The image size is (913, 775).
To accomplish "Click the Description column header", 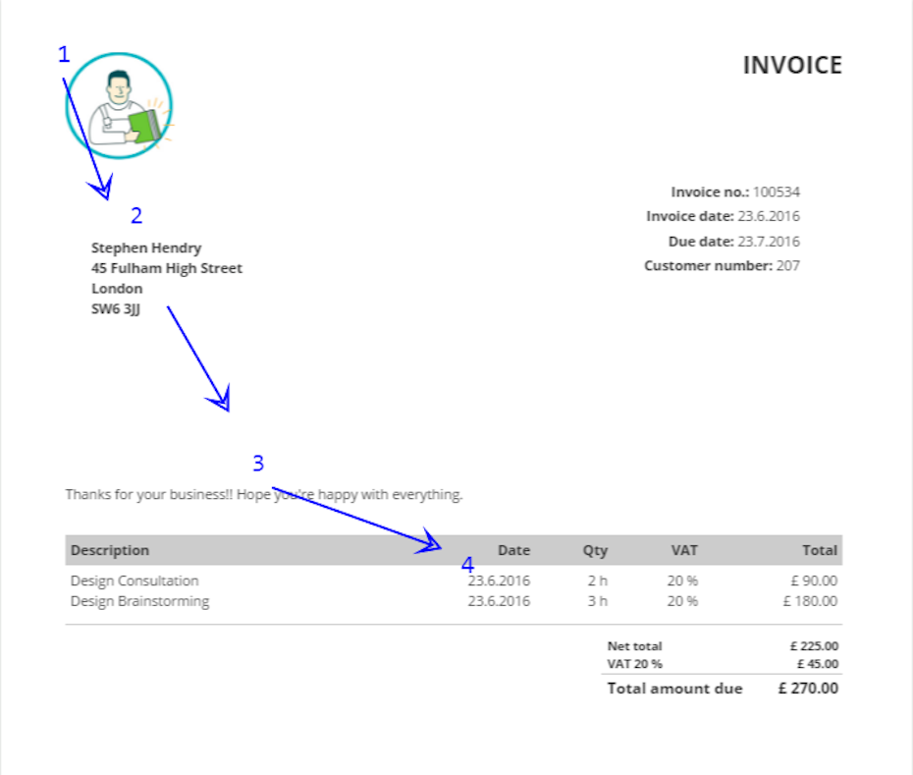I will 110,551.
